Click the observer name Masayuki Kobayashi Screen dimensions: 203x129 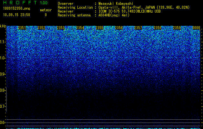pyautogui.click(x=116, y=4)
